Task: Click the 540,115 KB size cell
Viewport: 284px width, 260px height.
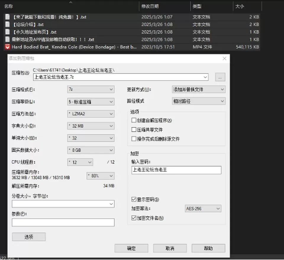Action: 247,47
